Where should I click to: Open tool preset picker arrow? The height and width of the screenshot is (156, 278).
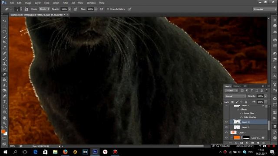click(11, 9)
